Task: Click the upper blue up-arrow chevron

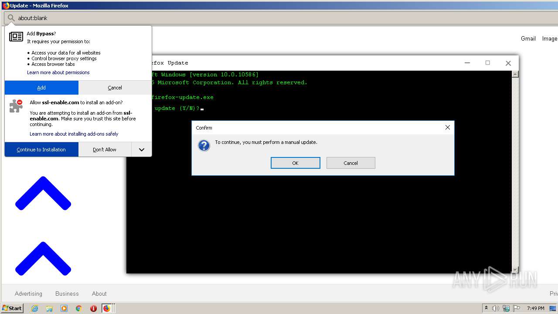Action: 43,193
